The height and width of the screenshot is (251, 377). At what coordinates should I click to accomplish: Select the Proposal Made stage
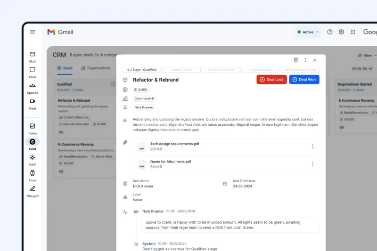[261, 70]
